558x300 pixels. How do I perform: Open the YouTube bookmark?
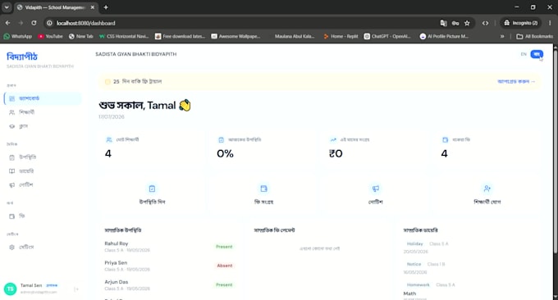pyautogui.click(x=50, y=36)
